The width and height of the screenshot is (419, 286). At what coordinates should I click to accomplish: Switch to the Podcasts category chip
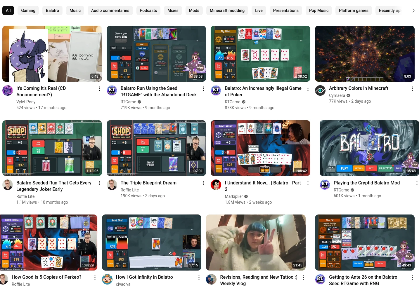148,11
